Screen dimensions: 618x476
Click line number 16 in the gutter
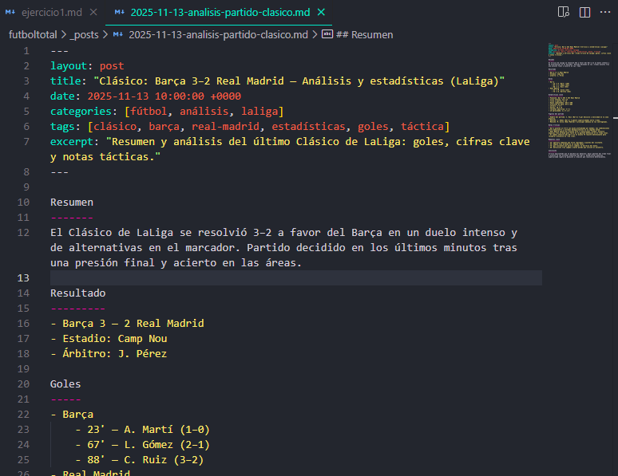(23, 324)
